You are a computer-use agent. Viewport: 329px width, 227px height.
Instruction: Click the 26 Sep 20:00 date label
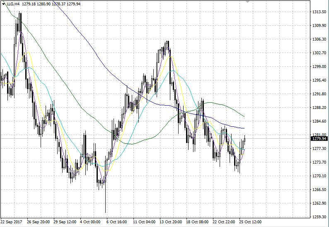[39, 222]
